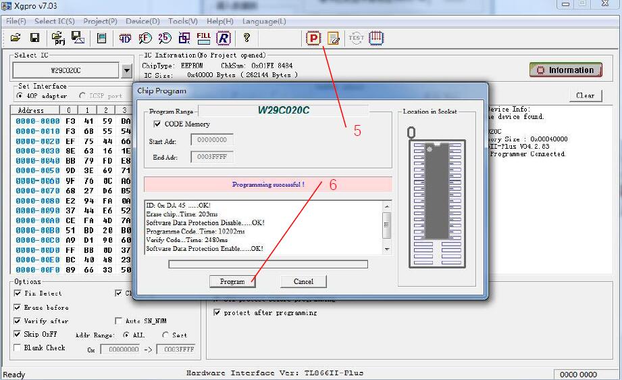
Task: Select the ALL address range radio
Action: point(126,335)
